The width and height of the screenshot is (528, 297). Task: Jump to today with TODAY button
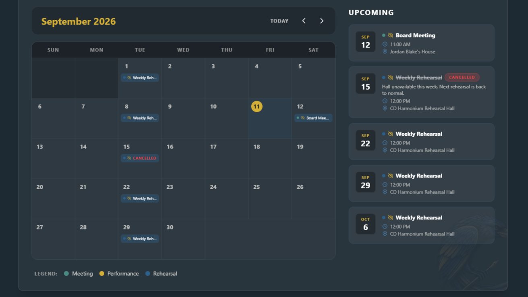[279, 21]
